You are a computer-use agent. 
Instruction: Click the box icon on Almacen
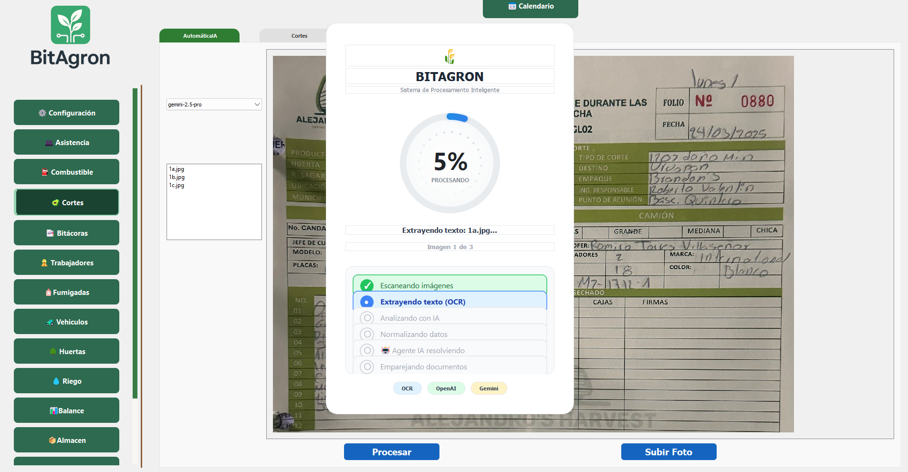click(52, 441)
